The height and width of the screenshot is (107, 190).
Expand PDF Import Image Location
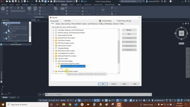[x=53, y=43]
